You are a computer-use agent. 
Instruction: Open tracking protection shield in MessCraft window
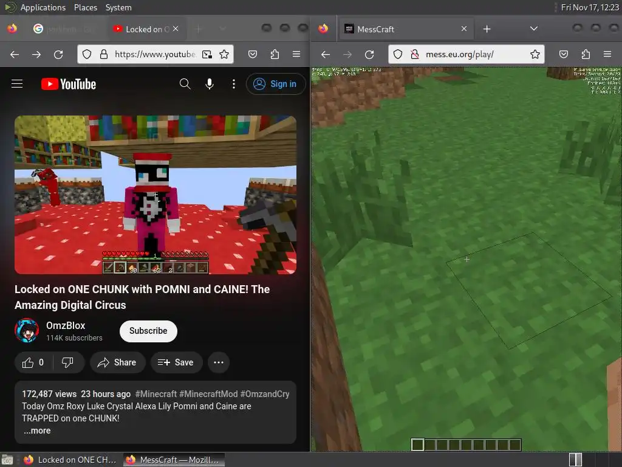click(x=398, y=54)
